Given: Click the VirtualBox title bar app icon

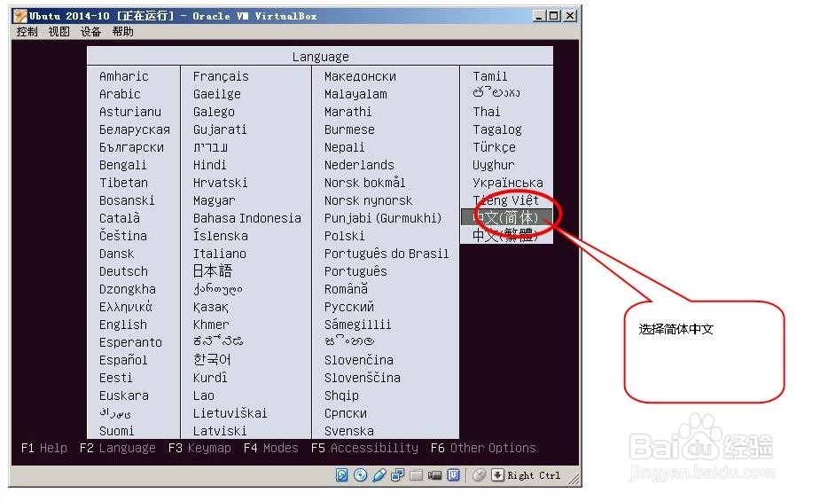Looking at the screenshot, I should (x=20, y=16).
